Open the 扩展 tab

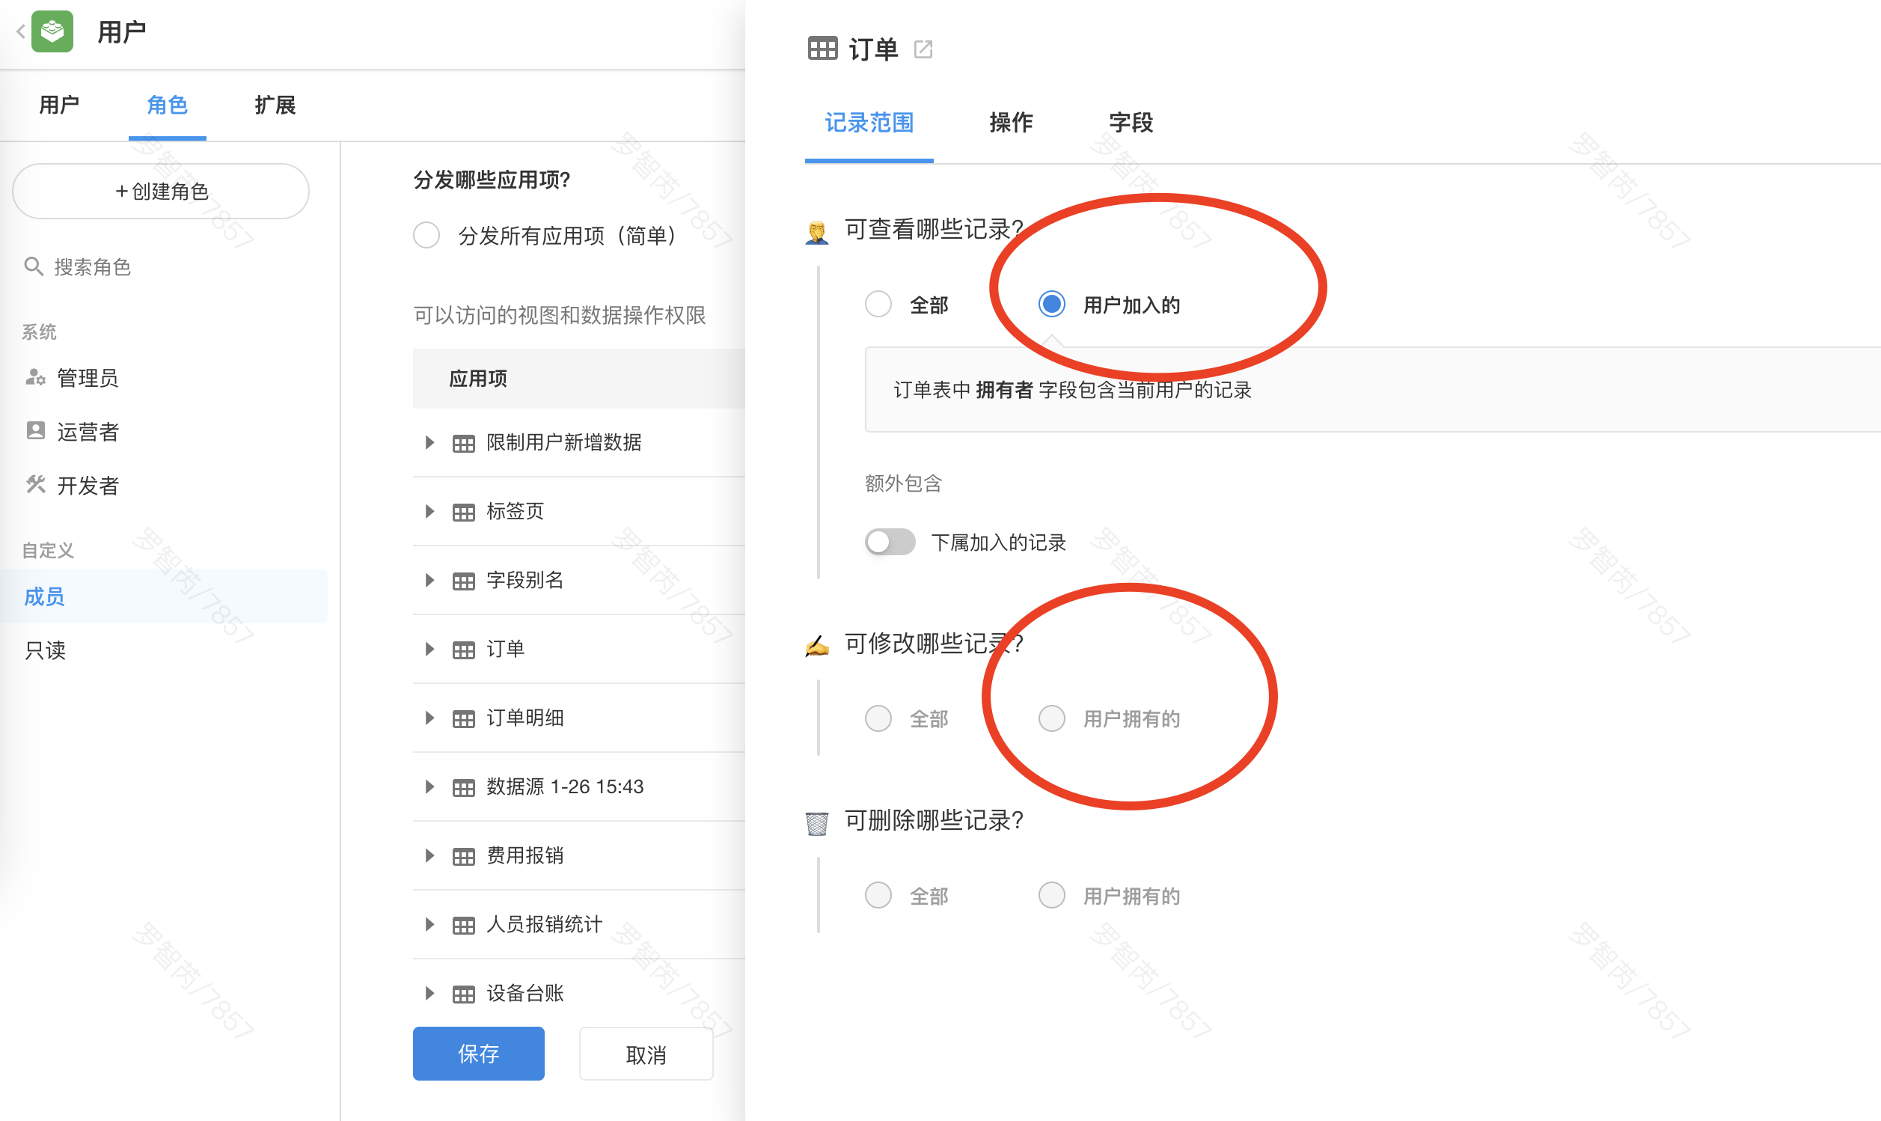click(x=275, y=105)
